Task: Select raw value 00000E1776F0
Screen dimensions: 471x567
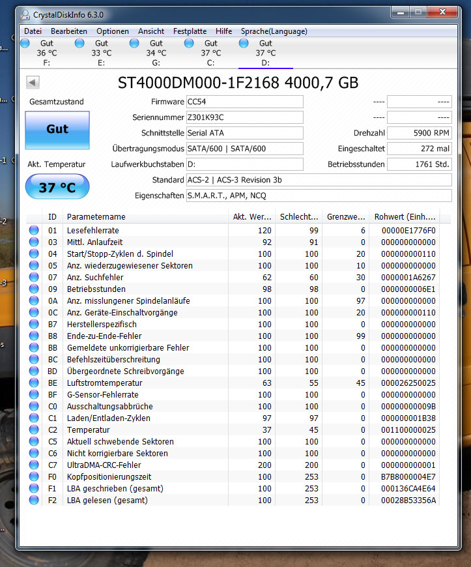Action: 408,230
